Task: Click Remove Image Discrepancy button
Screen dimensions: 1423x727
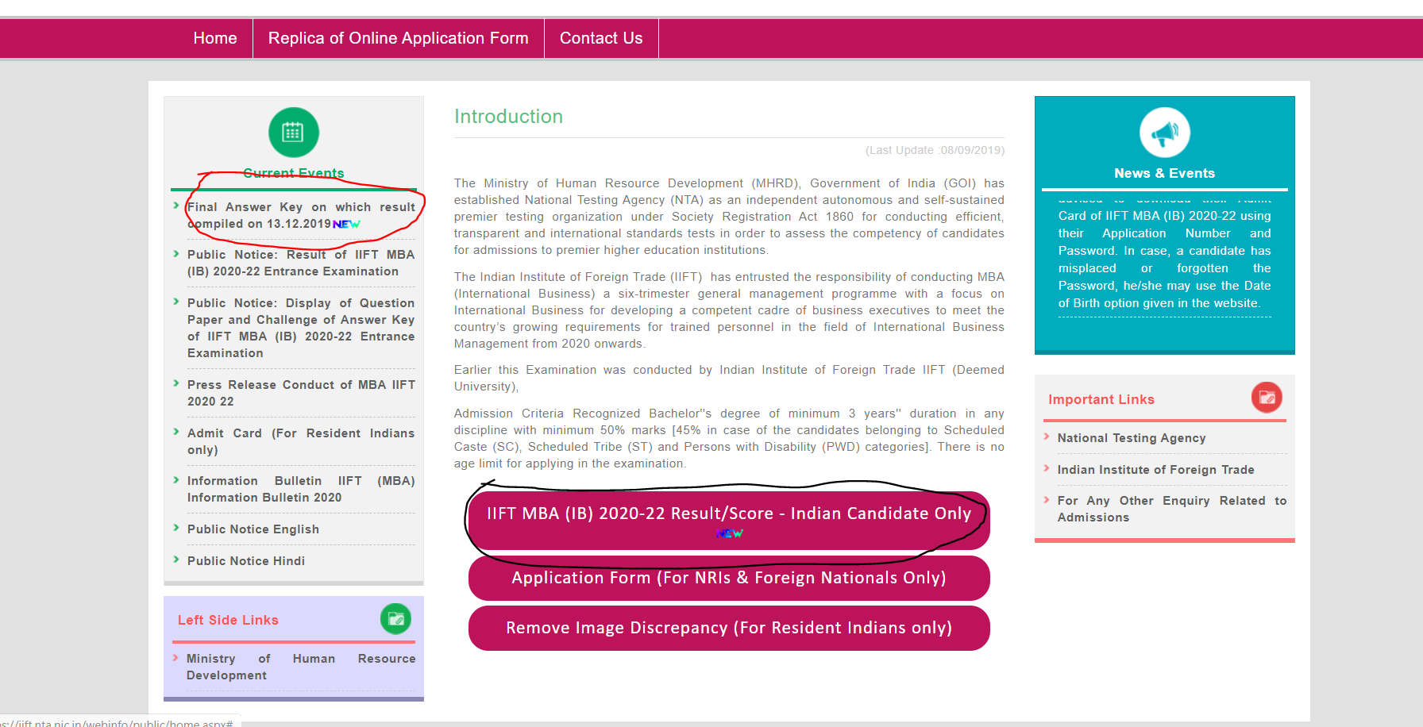Action: (x=729, y=628)
